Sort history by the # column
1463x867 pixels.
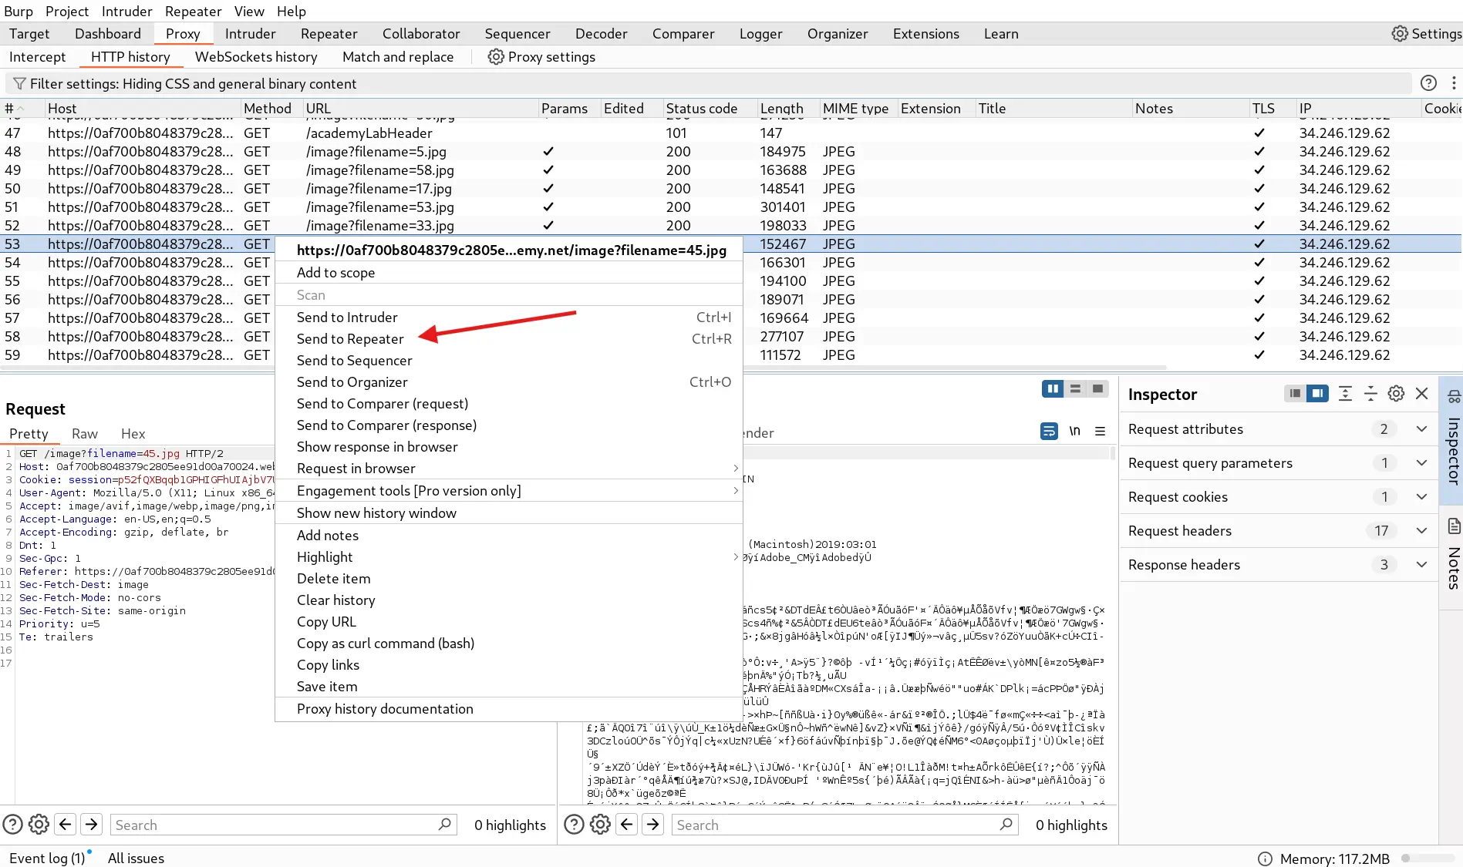click(21, 108)
